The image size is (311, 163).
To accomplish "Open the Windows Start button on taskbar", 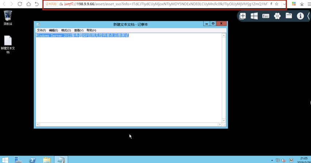I will [x=5, y=160].
